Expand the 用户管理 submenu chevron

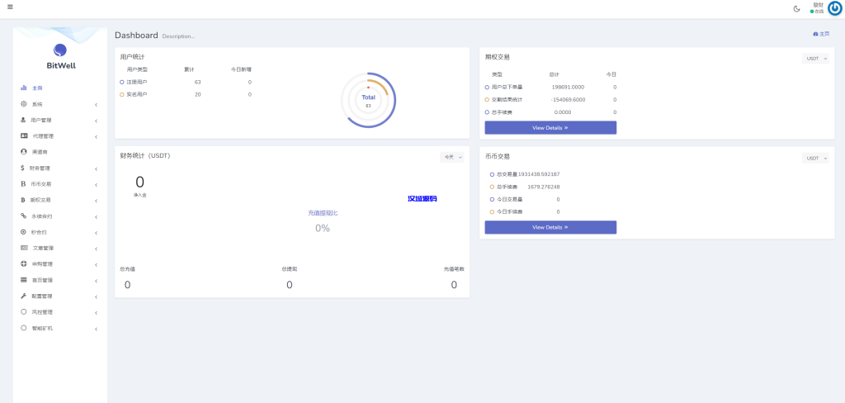[97, 121]
